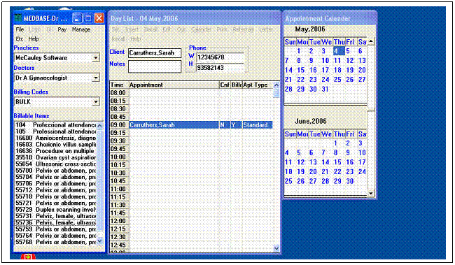Click the MEDBASE application icon in title bar

tap(18, 18)
